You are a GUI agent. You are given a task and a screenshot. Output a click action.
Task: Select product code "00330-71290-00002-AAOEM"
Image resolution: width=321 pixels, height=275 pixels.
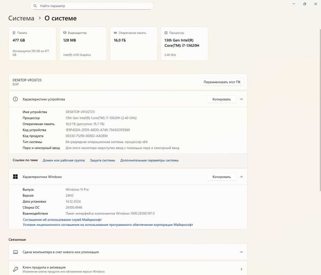(86, 136)
